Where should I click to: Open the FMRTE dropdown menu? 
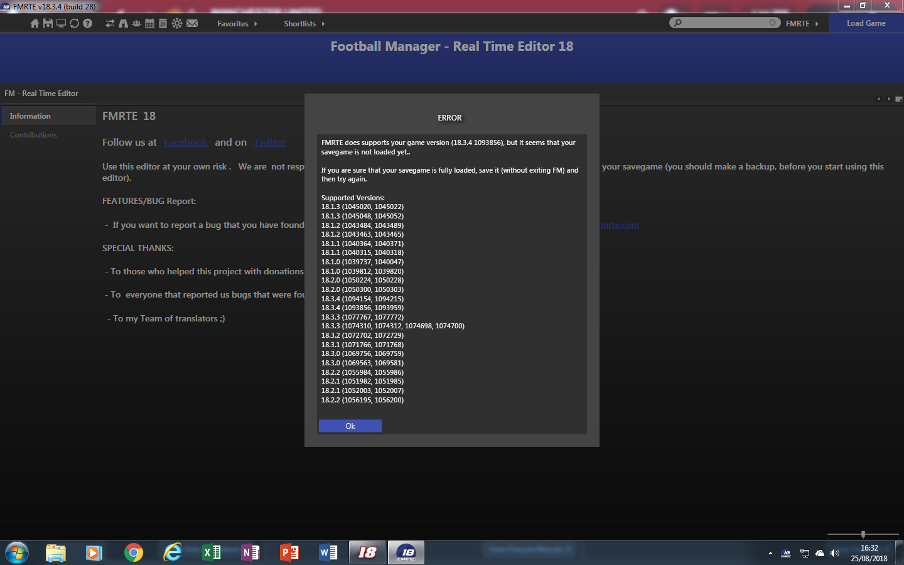click(x=802, y=24)
